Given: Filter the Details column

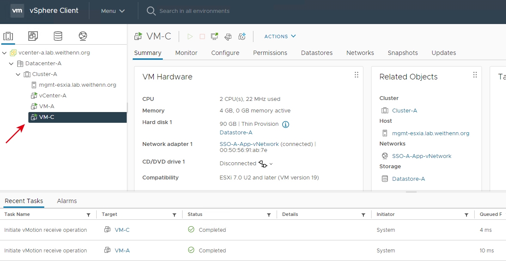Looking at the screenshot, I should 363,215.
